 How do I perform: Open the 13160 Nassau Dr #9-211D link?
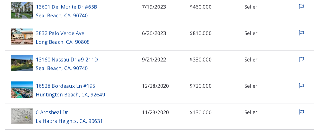pos(67,60)
